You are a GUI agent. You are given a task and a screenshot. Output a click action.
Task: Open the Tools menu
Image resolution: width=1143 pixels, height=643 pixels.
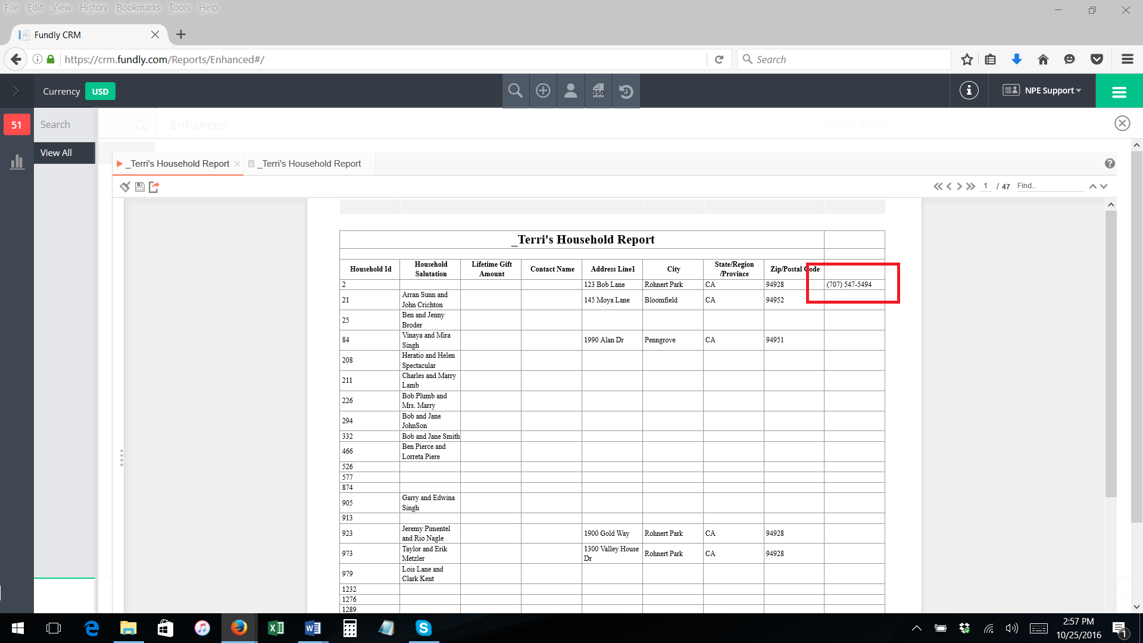179,8
